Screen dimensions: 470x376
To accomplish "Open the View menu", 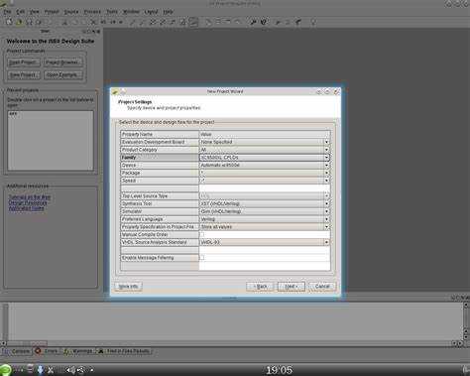I will tap(35, 12).
